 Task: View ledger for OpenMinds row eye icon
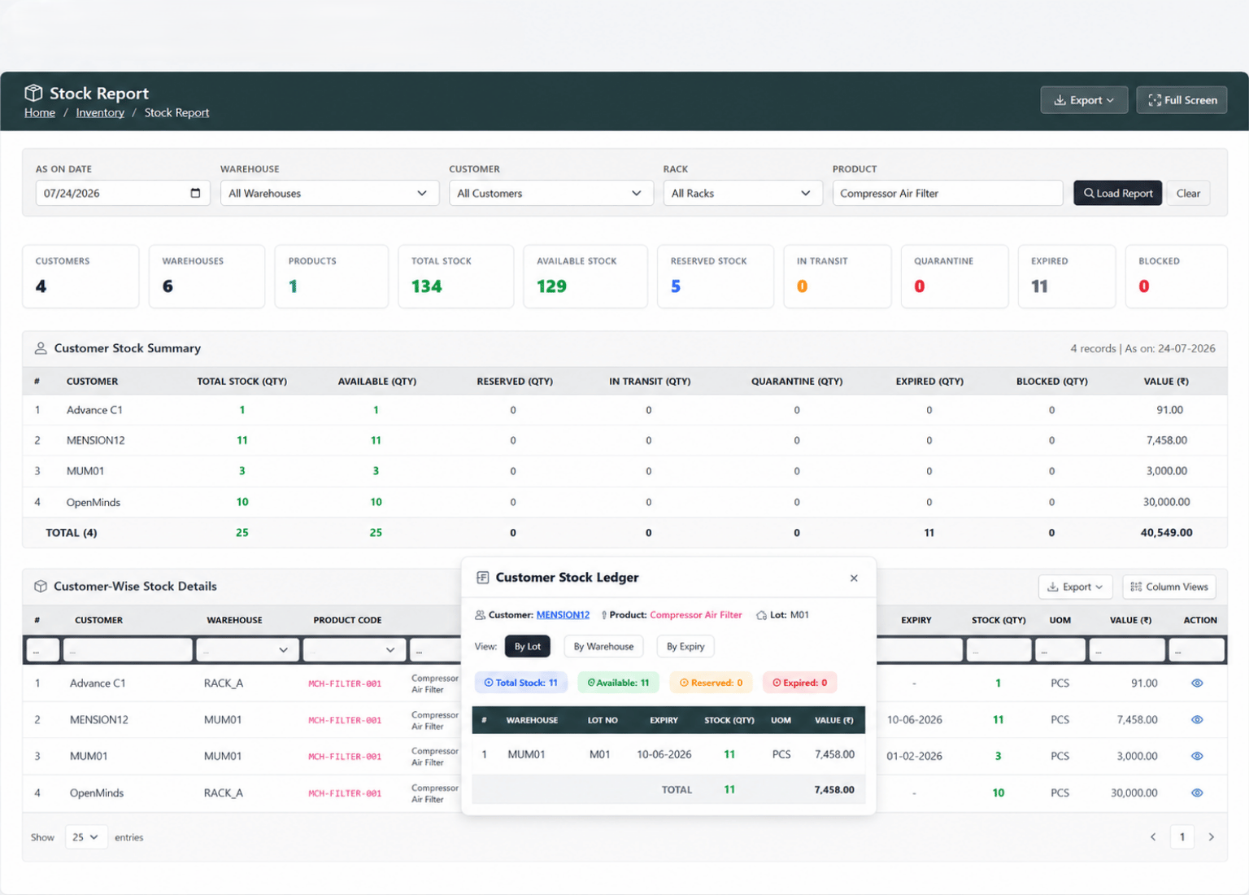(x=1197, y=793)
